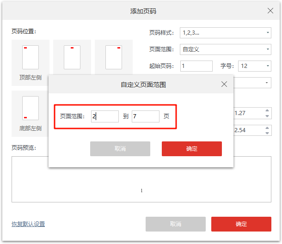Open the 页码样式 dropdown showing 1,2,3...

(225, 33)
